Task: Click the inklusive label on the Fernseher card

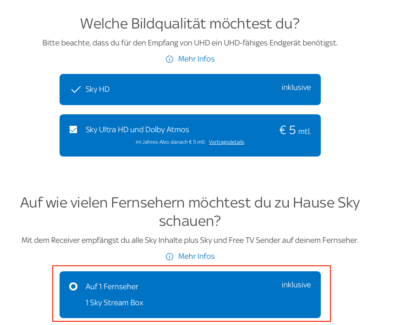Action: 296,285
